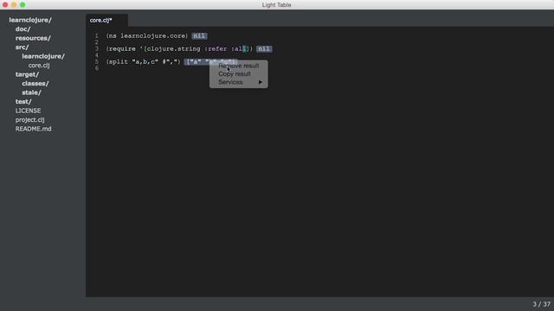
Task: Collapse the learnclojure/ root folder
Action: [30, 20]
